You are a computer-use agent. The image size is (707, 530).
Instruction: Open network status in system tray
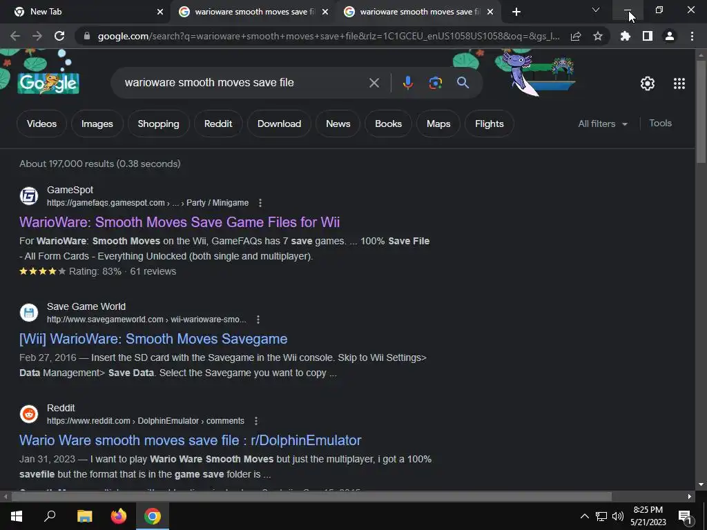[601, 516]
